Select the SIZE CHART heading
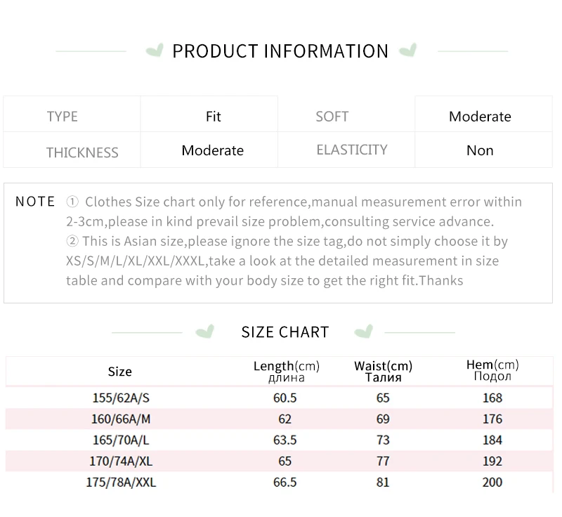The width and height of the screenshot is (562, 517). [x=285, y=332]
